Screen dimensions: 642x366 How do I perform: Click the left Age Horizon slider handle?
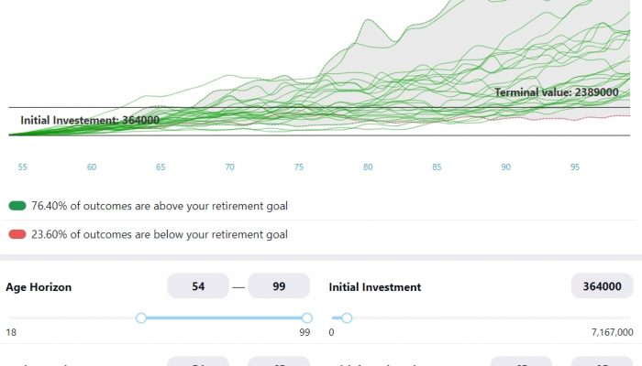click(x=141, y=318)
